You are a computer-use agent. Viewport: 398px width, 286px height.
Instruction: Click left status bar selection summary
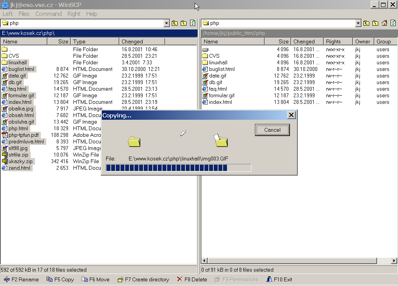pos(44,270)
